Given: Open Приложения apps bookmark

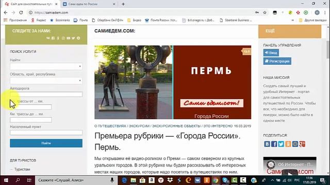Looking at the screenshot, I should pos(15,20).
